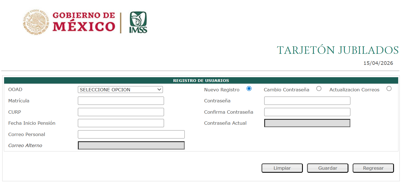Screen dimensions: 402x189
Task: Click the Fecha Inicio Pensión field
Action: pos(121,123)
